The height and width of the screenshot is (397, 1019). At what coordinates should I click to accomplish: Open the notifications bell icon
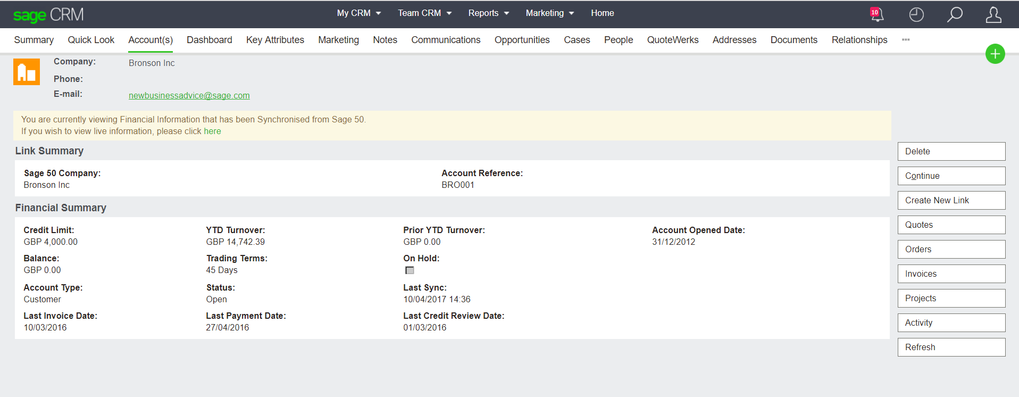point(876,14)
